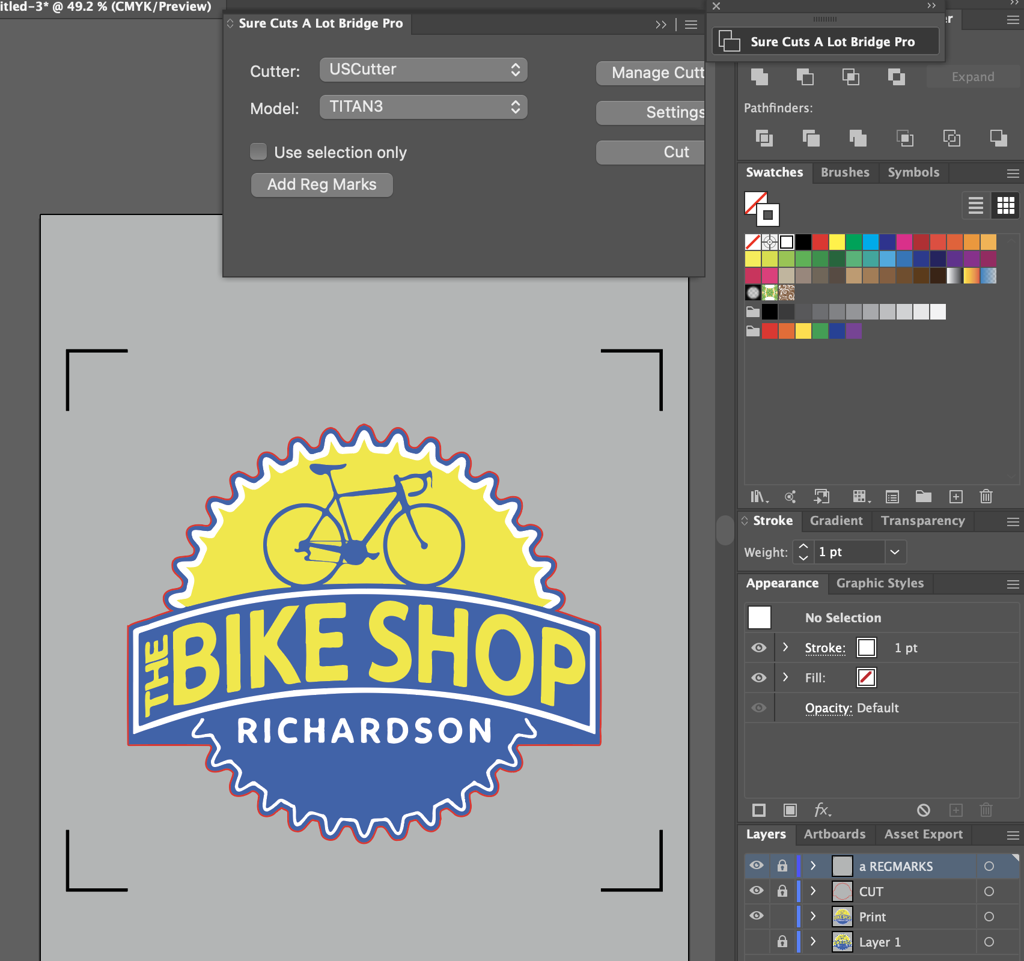This screenshot has height=961, width=1024.
Task: Switch to the Graphic Styles tab
Action: click(x=880, y=583)
